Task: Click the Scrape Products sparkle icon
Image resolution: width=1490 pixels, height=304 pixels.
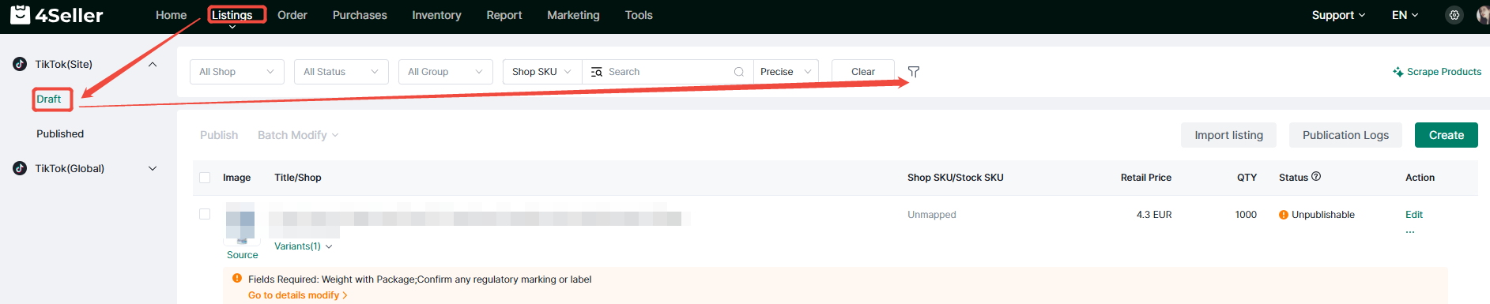Action: pos(1398,72)
